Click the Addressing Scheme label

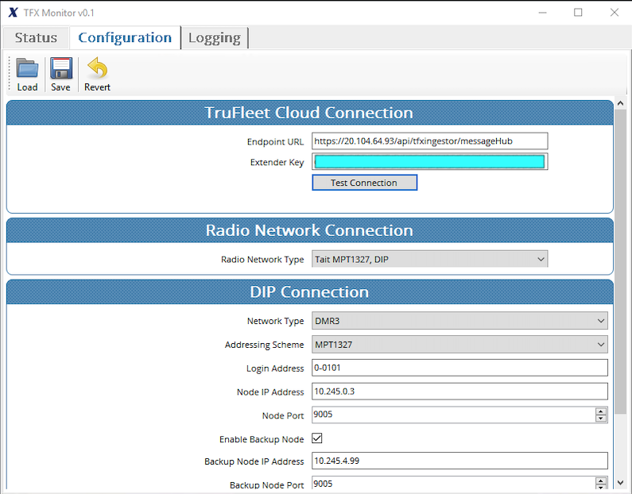[x=265, y=345]
